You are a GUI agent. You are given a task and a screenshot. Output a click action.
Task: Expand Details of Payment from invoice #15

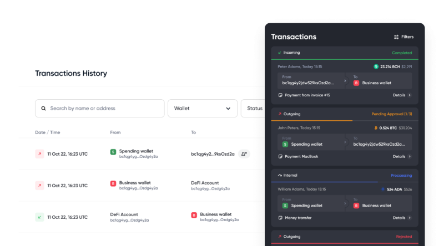tap(402, 95)
